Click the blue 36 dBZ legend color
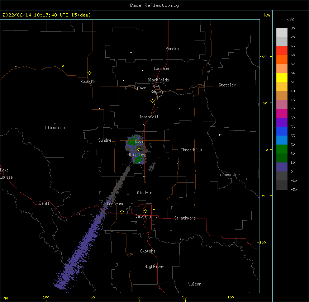The height and width of the screenshot is (302, 309). point(282,131)
